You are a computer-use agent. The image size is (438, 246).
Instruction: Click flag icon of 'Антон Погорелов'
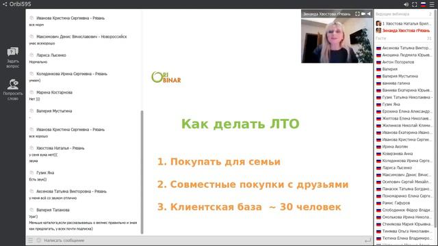[x=378, y=62]
